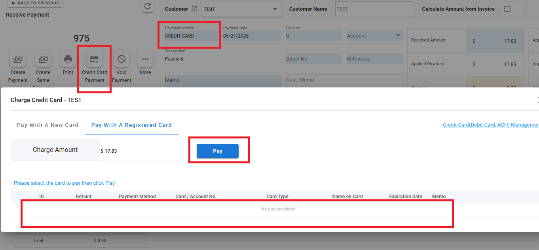Open Credit Card Payment icon
This screenshot has height=250, width=539.
95,59
